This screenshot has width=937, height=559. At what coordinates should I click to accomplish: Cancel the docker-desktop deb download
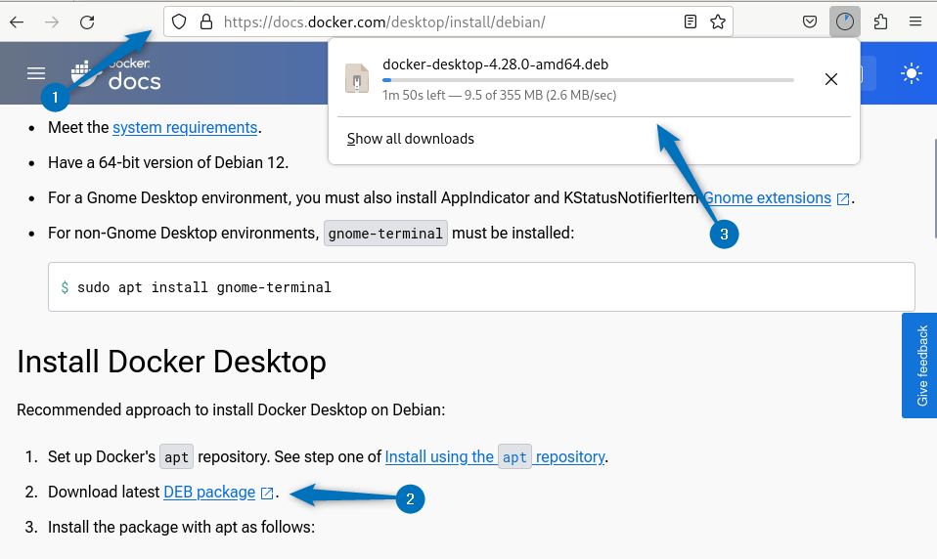point(830,79)
